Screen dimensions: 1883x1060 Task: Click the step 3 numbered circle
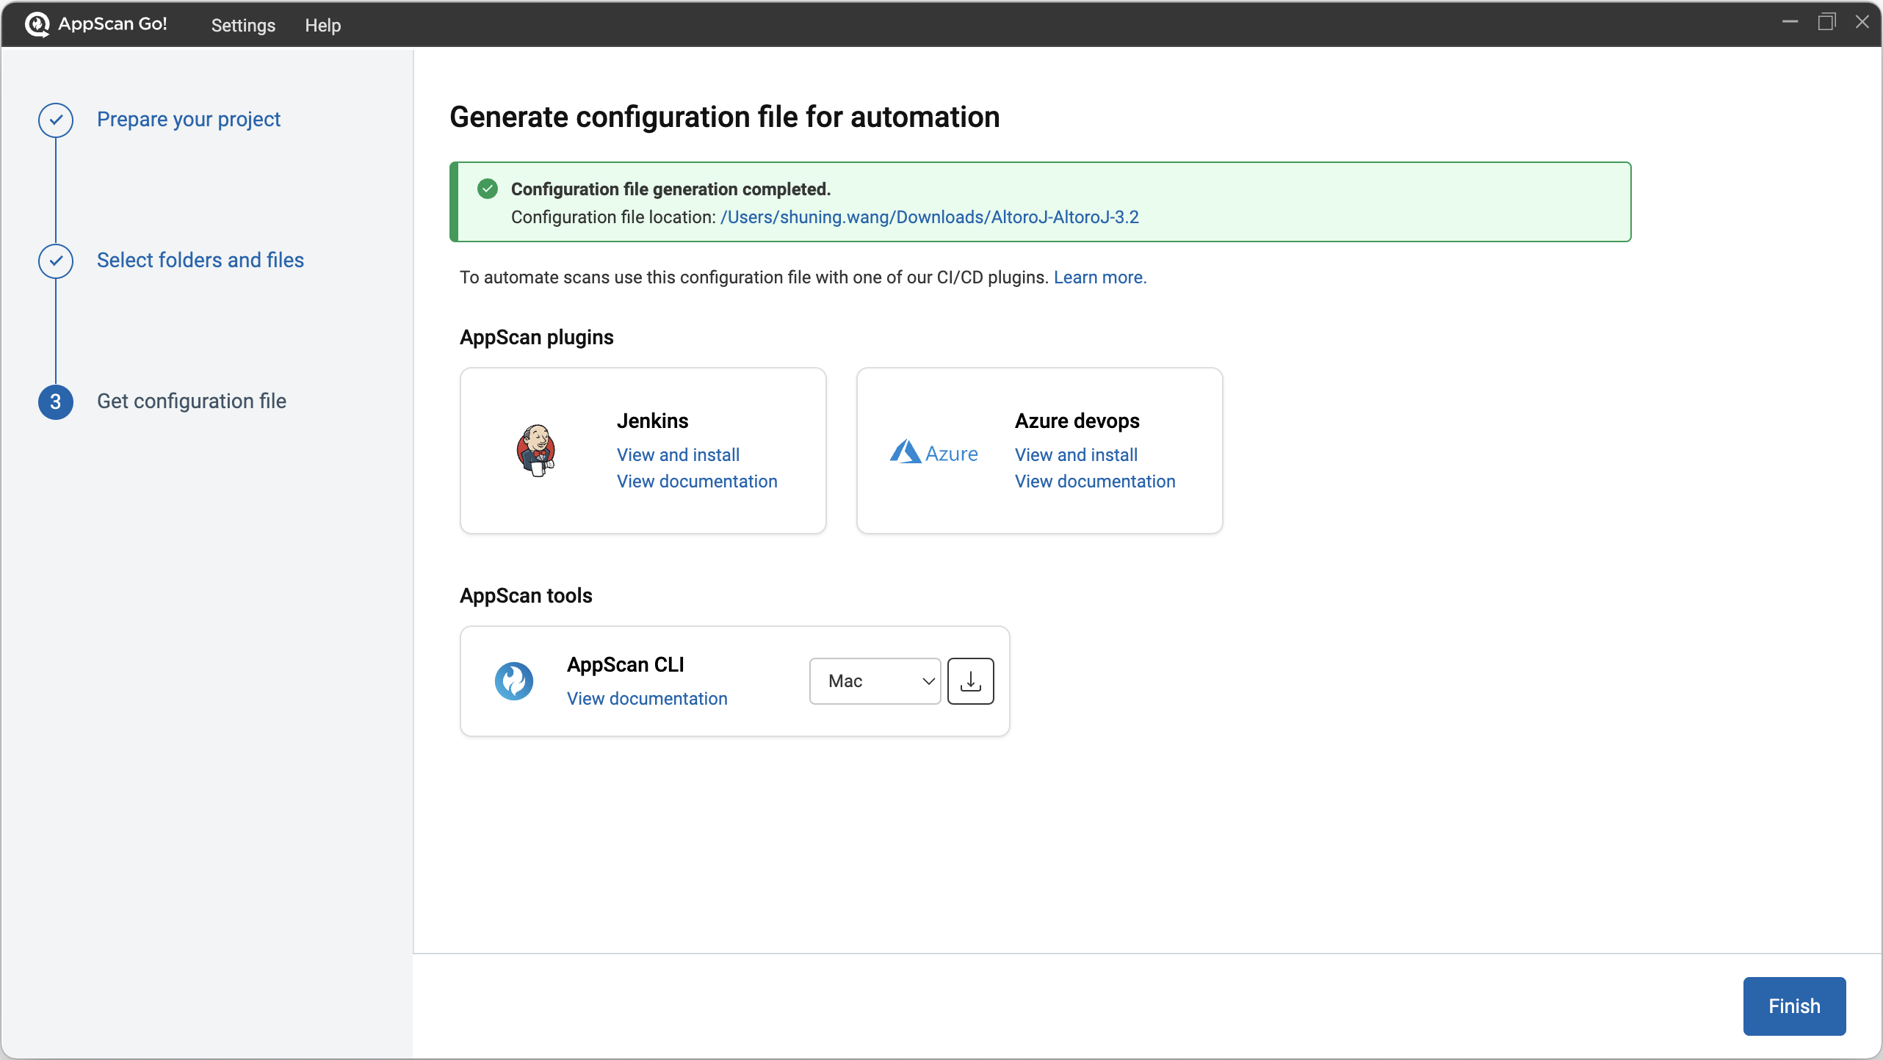(56, 402)
